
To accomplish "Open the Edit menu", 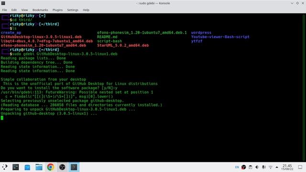I will pyautogui.click(x=14, y=10).
